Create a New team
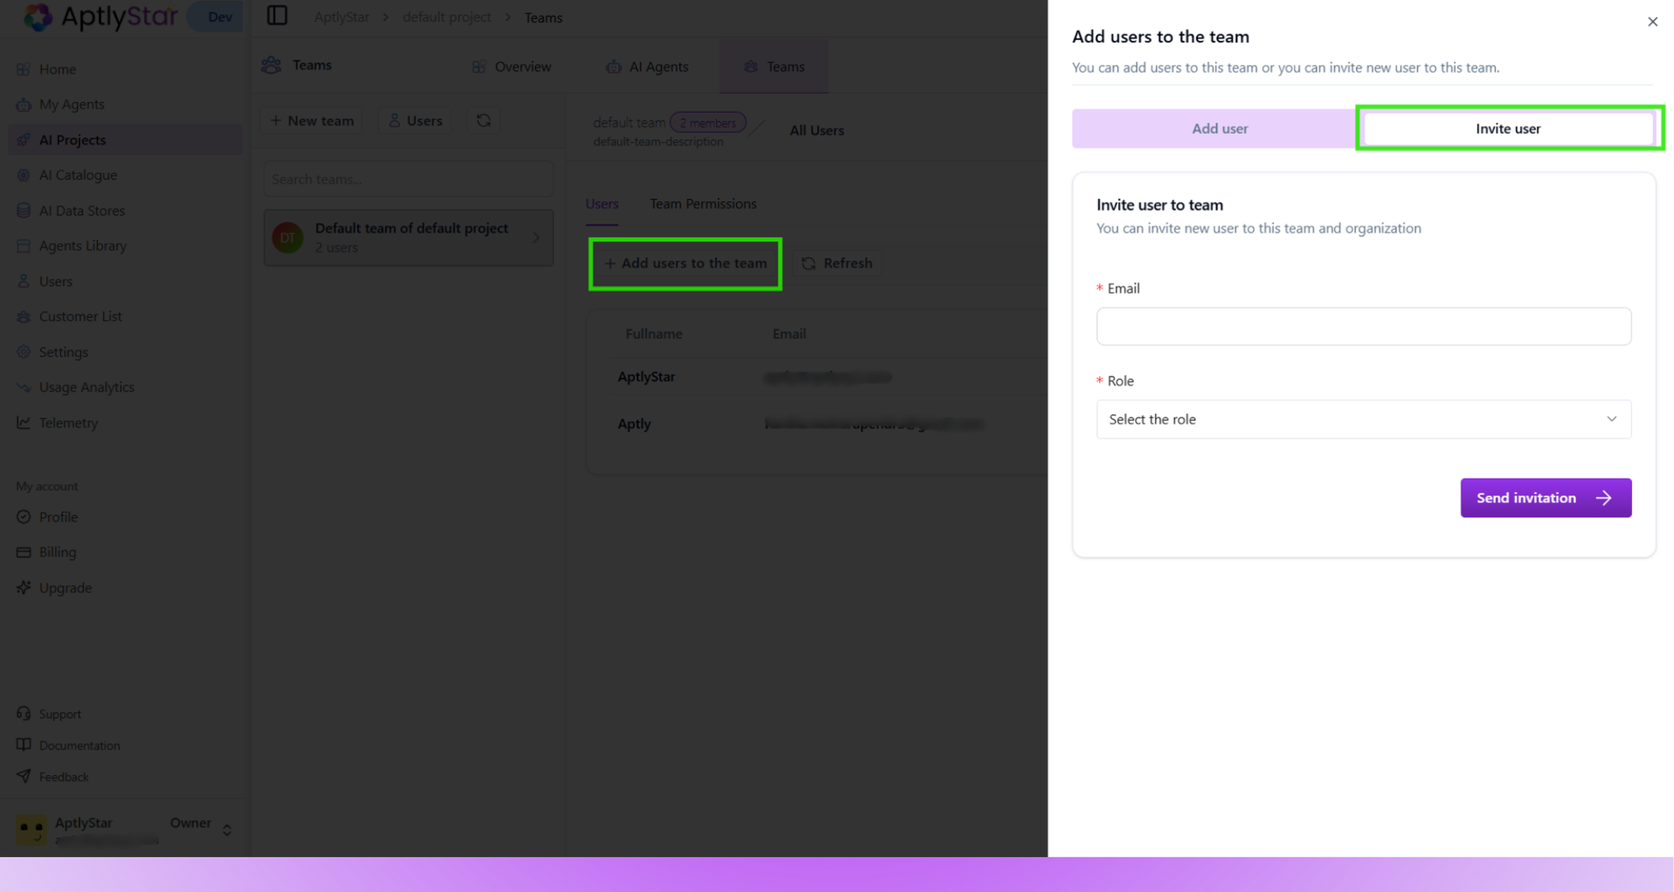Screen dimensions: 1674x892 pos(311,120)
